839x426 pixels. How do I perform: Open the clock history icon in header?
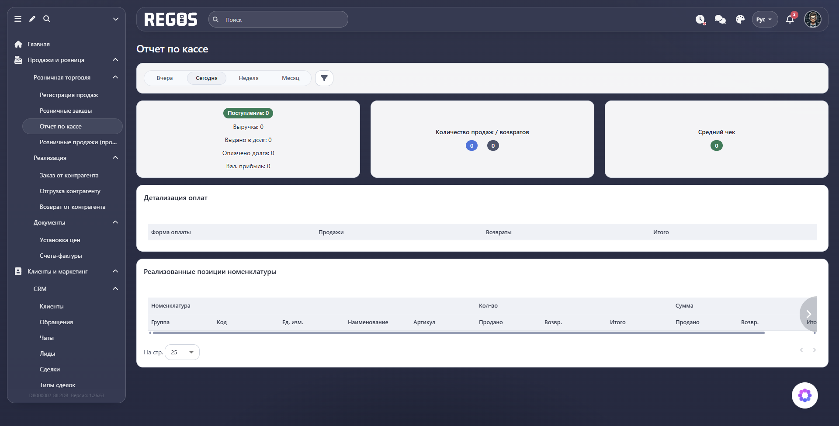pos(700,19)
